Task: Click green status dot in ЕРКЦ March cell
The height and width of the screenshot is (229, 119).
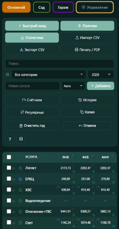Action: point(113,182)
